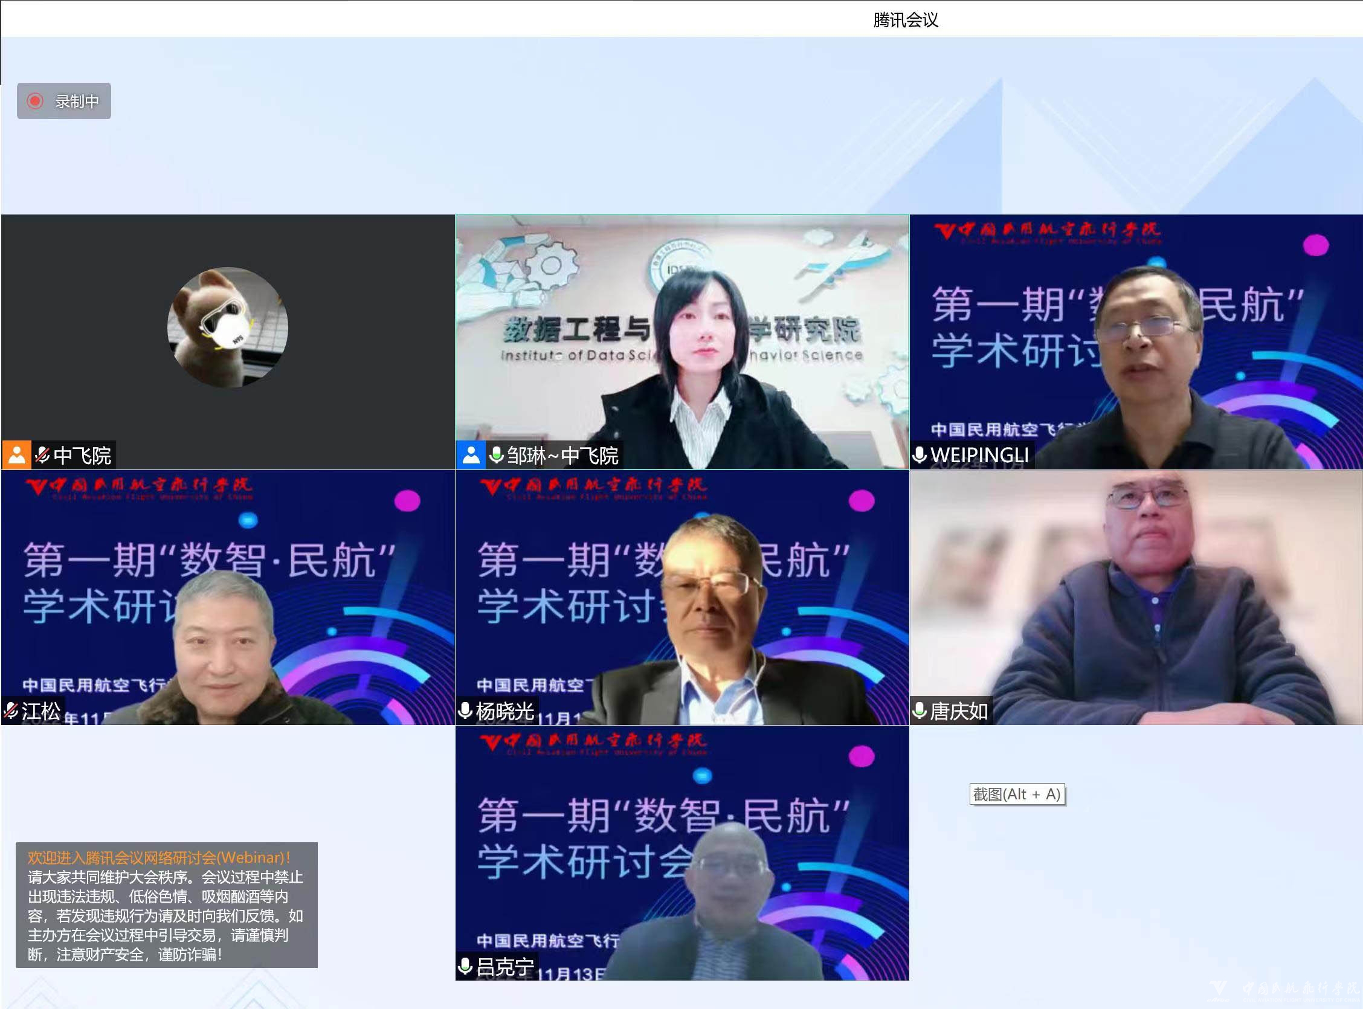Screen dimensions: 1363x1009
Task: Click the meeting rules notice body text
Action: (165, 915)
